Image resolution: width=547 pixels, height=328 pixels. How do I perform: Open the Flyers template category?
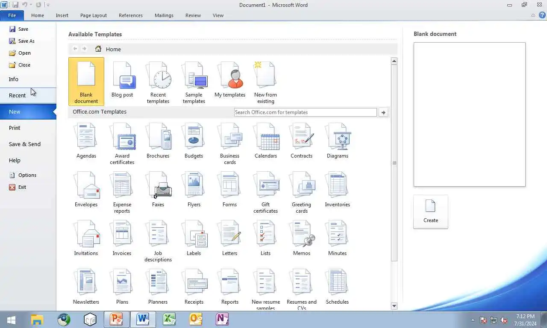click(x=194, y=190)
